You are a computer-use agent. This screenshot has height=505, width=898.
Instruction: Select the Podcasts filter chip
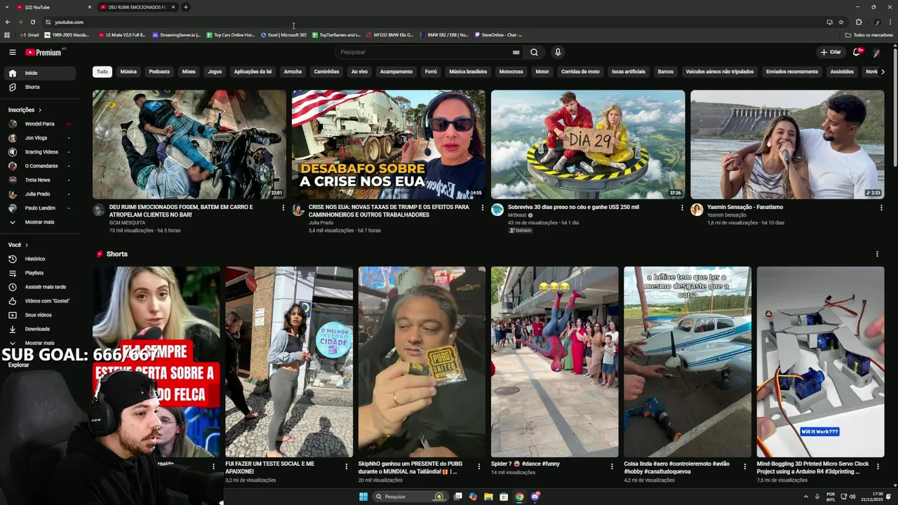point(159,72)
